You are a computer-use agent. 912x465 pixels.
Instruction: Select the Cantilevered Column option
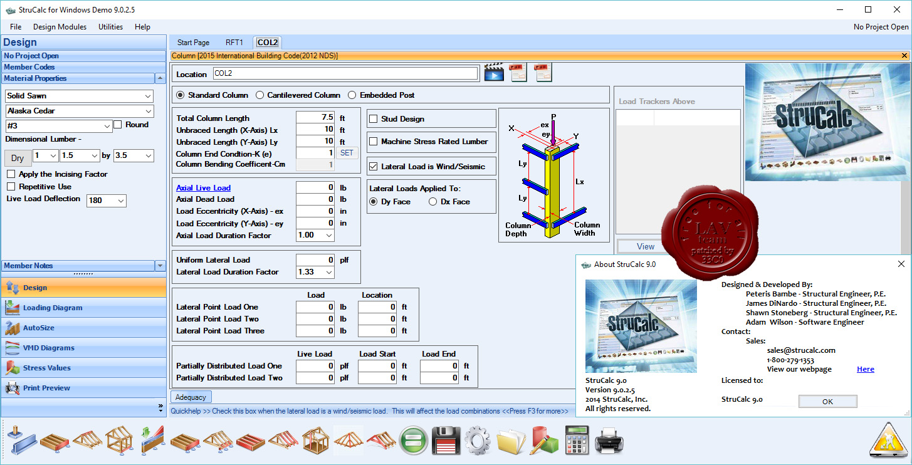tap(260, 95)
